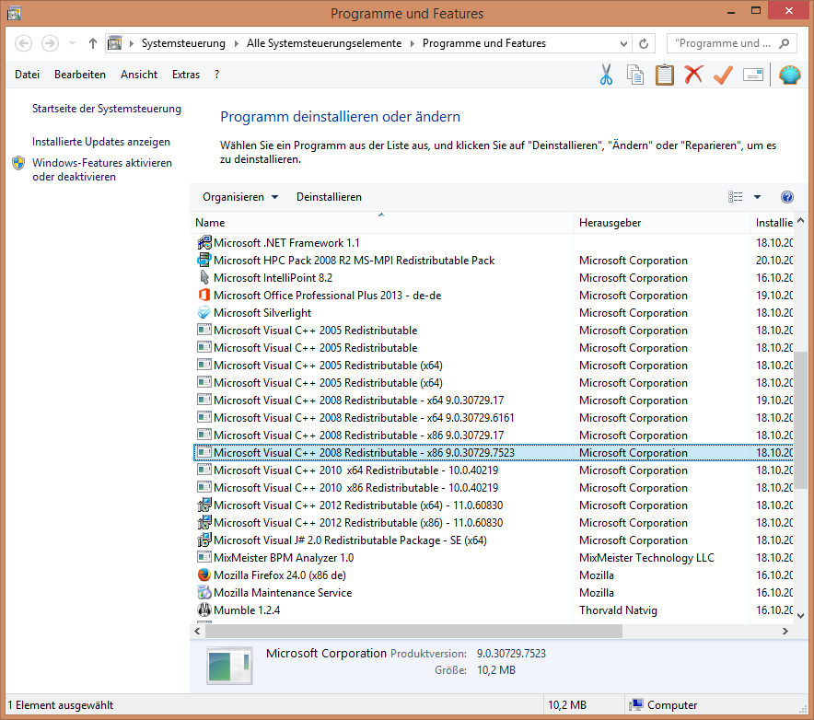Select Visual C++ 2012 Redistributable (x86) row

[x=494, y=522]
